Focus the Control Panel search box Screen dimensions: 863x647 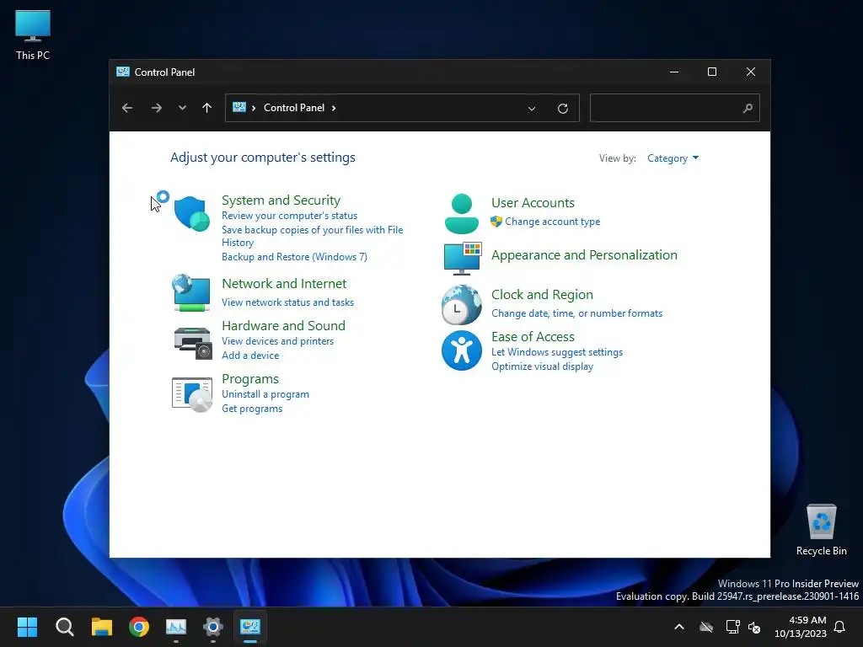tap(675, 108)
